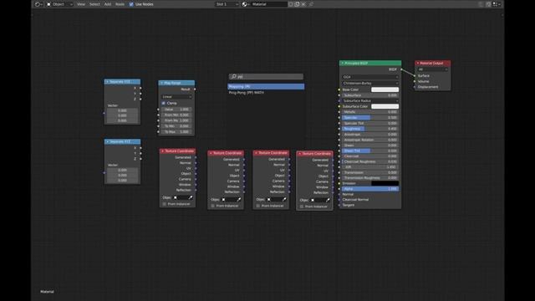Click object icon in second Texture Coordinate node
This screenshot has height=301, width=535.
click(x=224, y=199)
